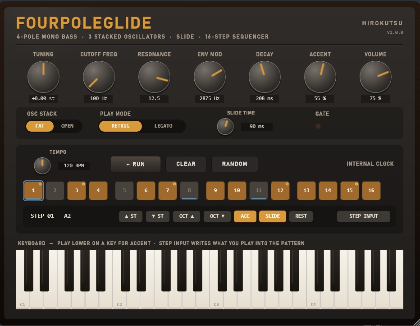The image size is (420, 326).
Task: Lower step note by one semitone
Action: tap(158, 216)
